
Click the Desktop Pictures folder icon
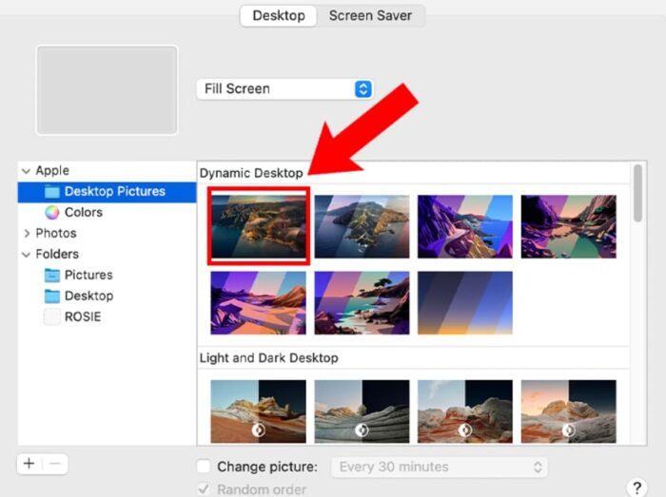[52, 191]
